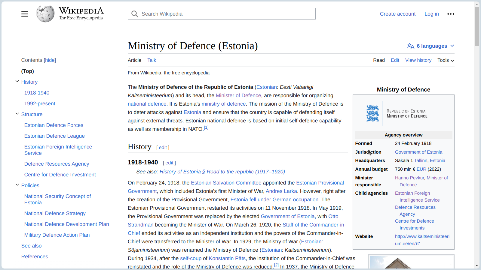Open the Minister of Defence link in intro
Image resolution: width=481 pixels, height=270 pixels.
click(238, 95)
